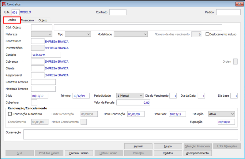Focus the Data Base date field
Image resolution: width=245 pixels, height=159 pixels.
click(x=178, y=114)
